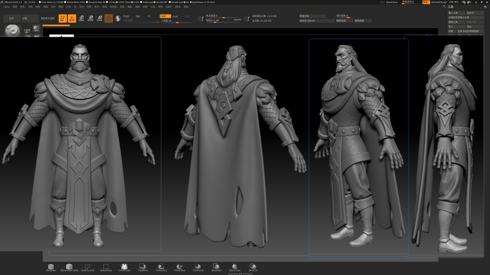
Task: Activate the TrimLasso brush
Action: tap(161, 266)
